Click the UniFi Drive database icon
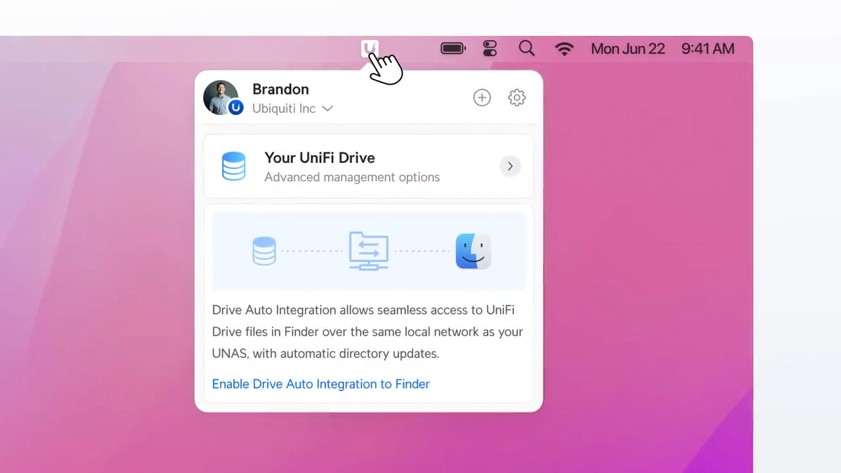841x473 pixels. [x=234, y=166]
